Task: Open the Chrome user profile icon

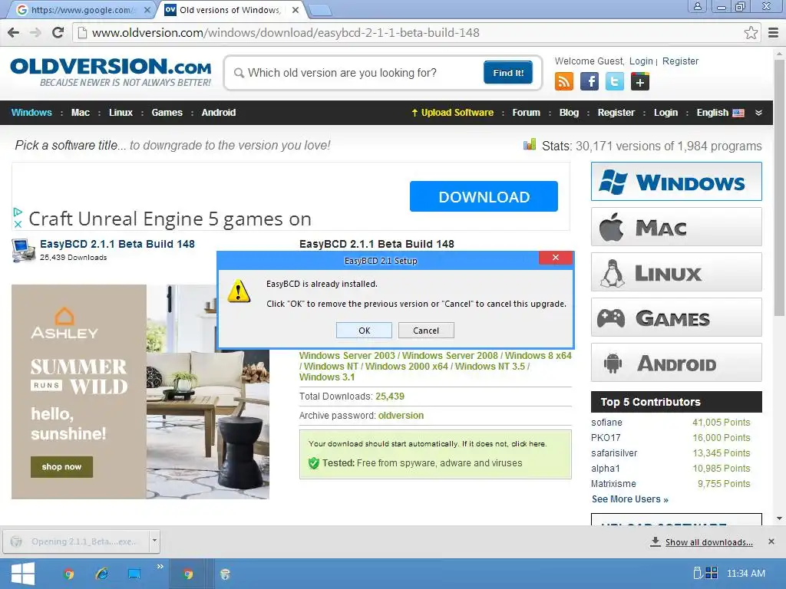Action: (x=697, y=7)
